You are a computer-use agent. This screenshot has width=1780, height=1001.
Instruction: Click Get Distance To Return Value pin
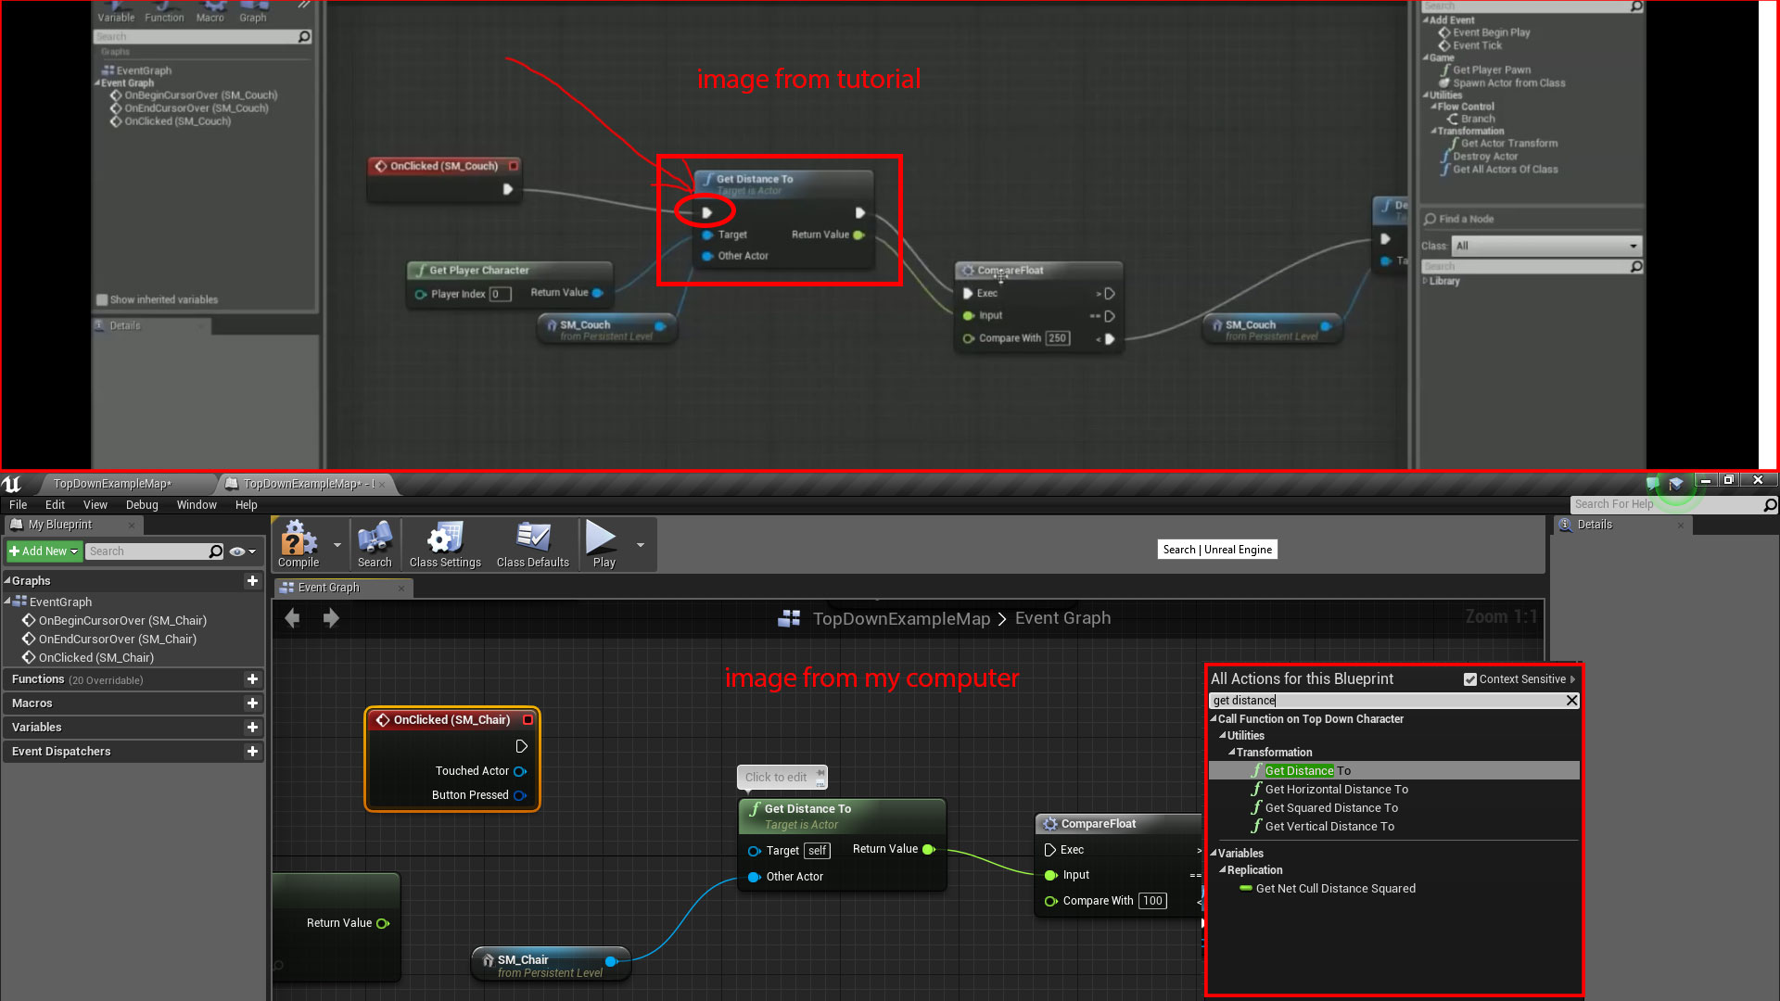coord(929,849)
